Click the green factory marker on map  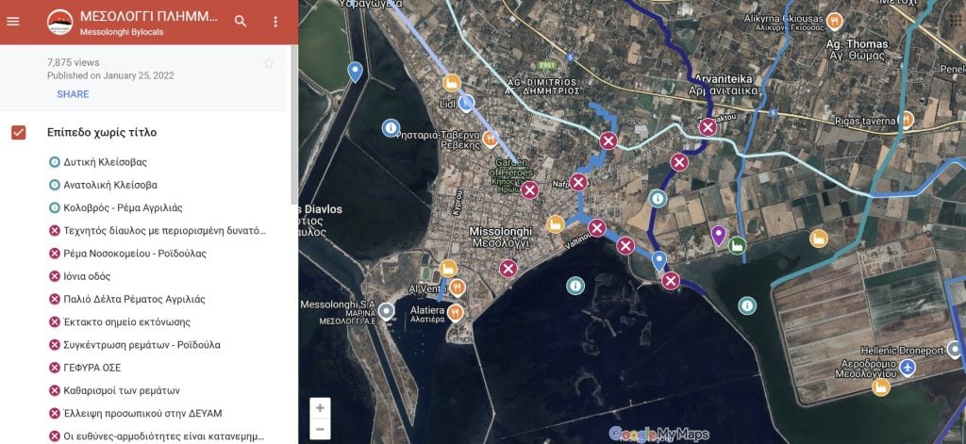(x=737, y=245)
